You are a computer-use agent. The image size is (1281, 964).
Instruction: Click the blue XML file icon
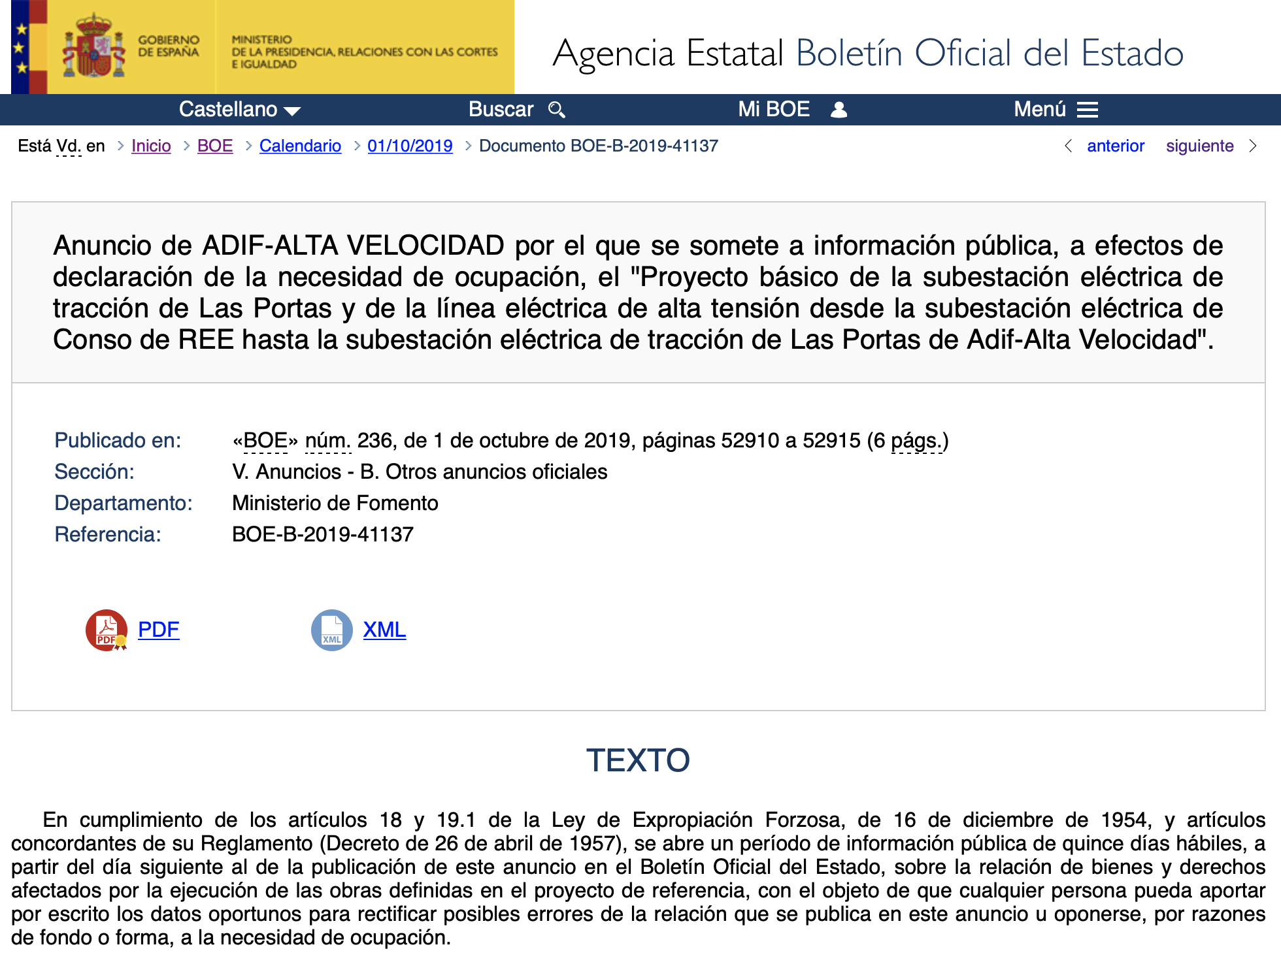(x=332, y=630)
